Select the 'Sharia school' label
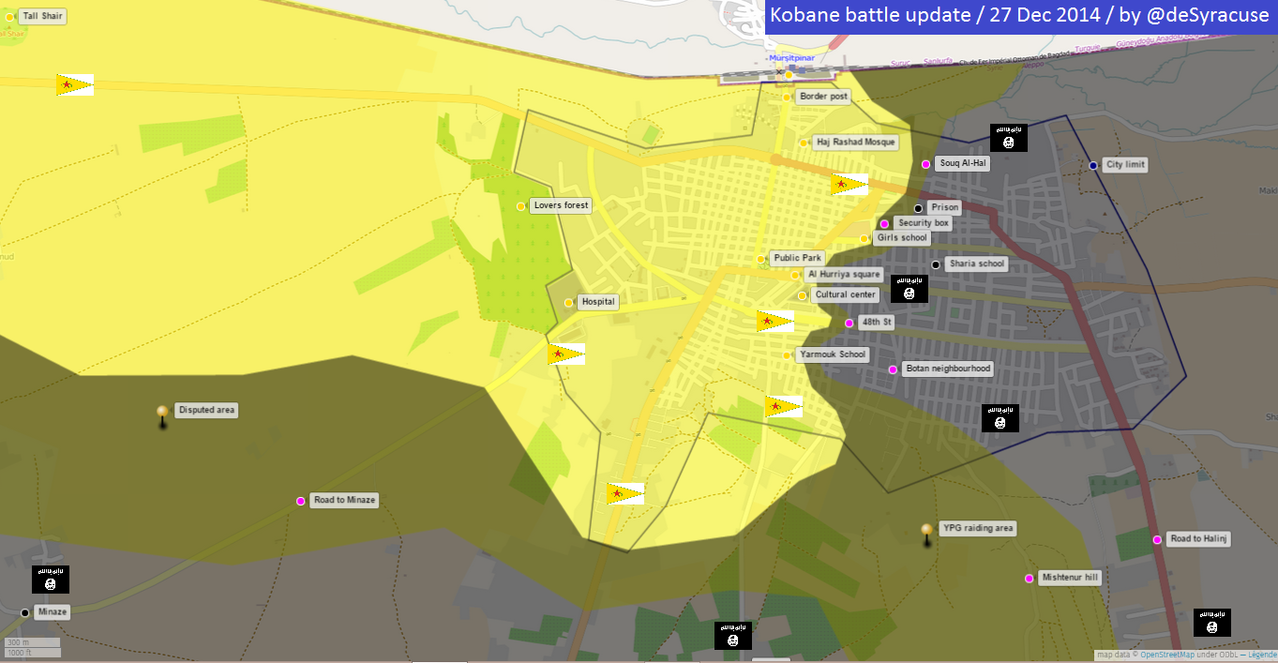This screenshot has width=1278, height=663. coord(976,264)
